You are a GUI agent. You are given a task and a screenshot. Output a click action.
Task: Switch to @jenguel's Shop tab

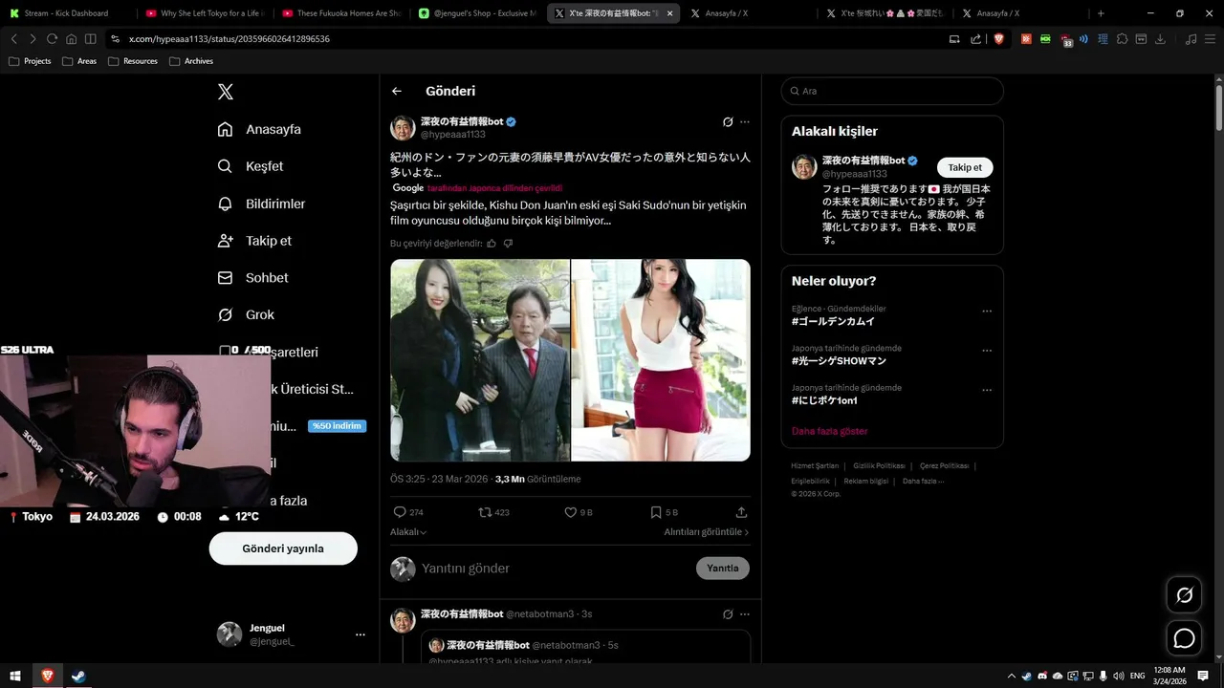[477, 13]
